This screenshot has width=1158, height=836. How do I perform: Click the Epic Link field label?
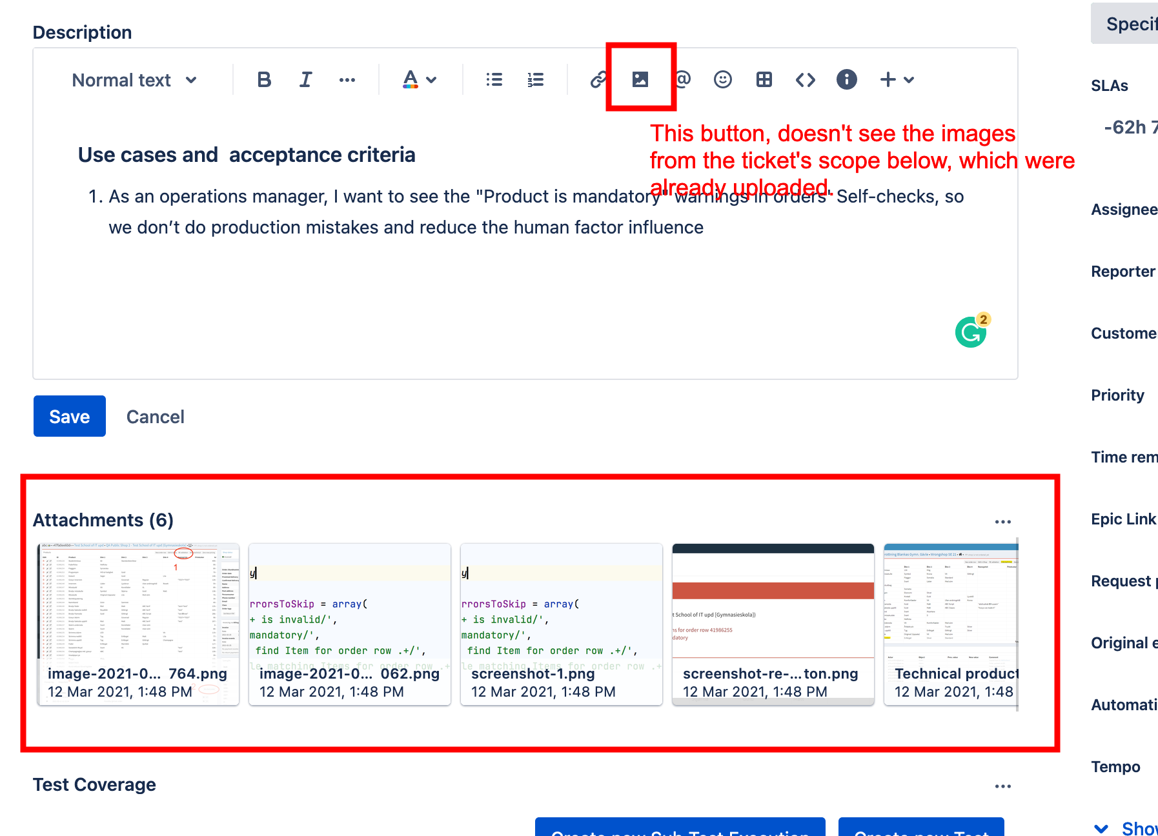click(x=1123, y=519)
